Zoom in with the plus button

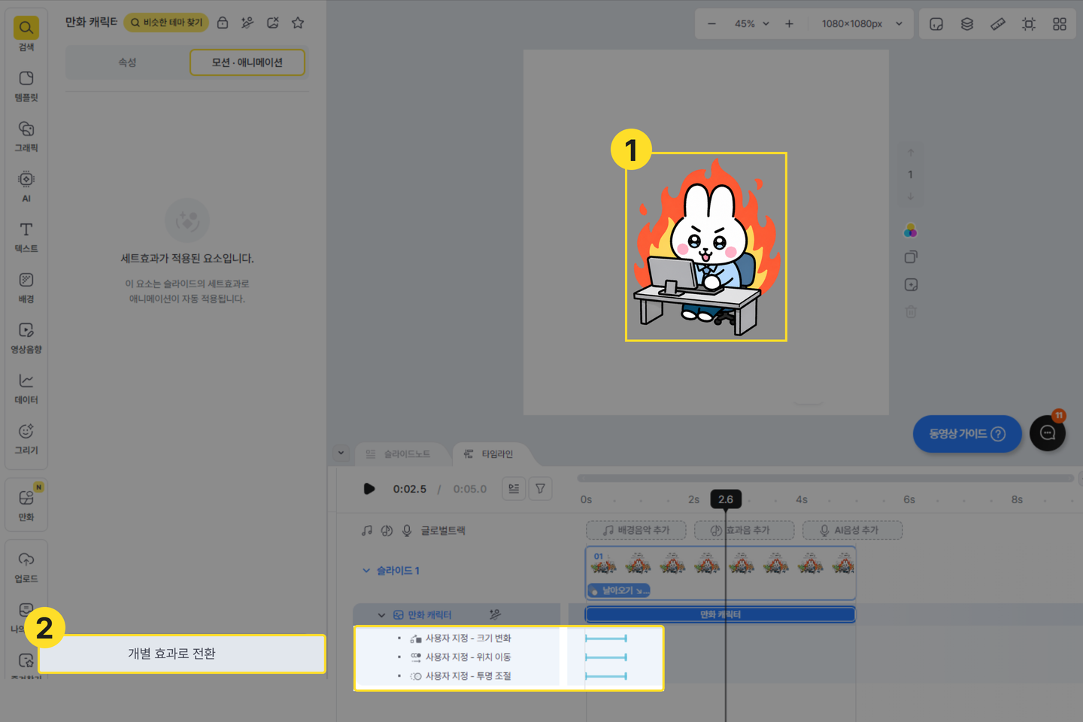[x=789, y=24]
